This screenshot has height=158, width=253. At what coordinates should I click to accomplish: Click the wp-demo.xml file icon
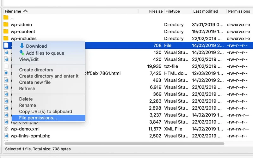(x=6, y=129)
